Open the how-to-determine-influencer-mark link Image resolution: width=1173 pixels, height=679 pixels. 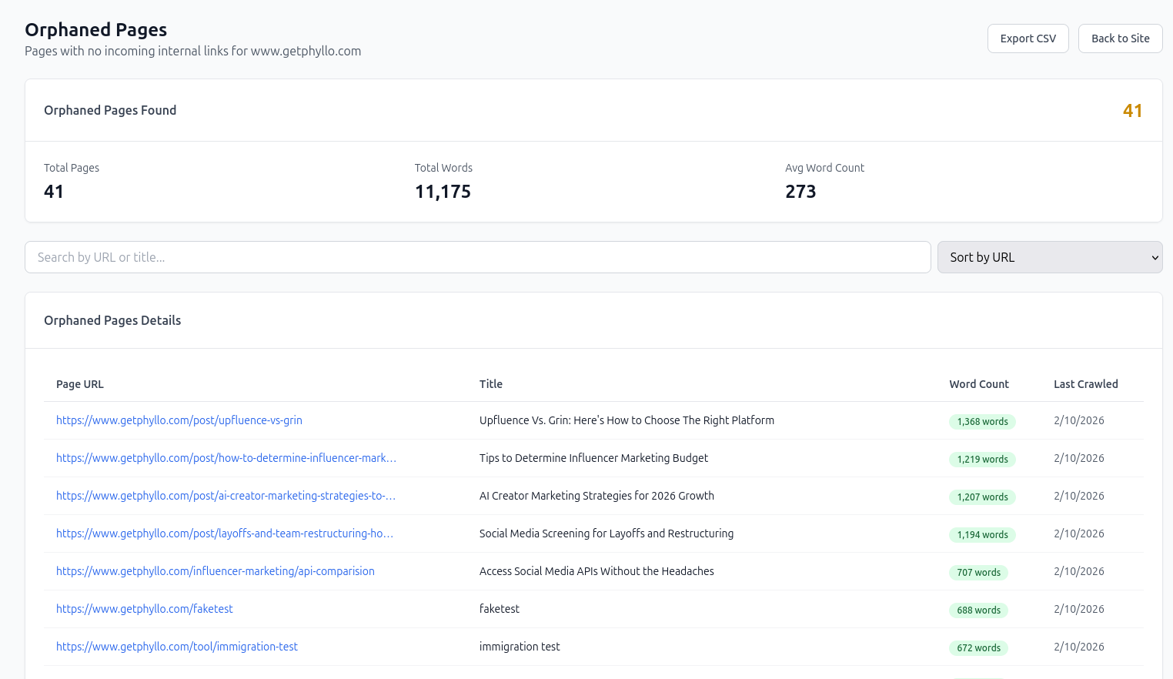226,458
